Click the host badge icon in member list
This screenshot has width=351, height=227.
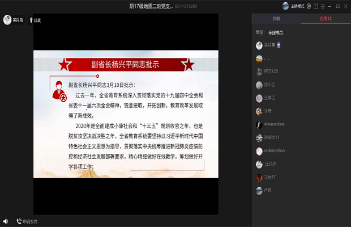coord(279,44)
